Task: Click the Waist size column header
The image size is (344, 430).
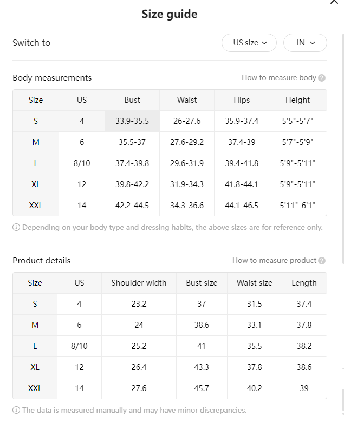Action: coord(255,283)
